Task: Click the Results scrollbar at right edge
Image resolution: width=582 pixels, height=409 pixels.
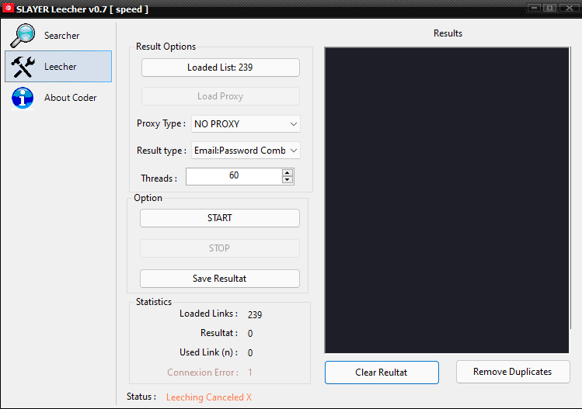Action: tap(570, 188)
